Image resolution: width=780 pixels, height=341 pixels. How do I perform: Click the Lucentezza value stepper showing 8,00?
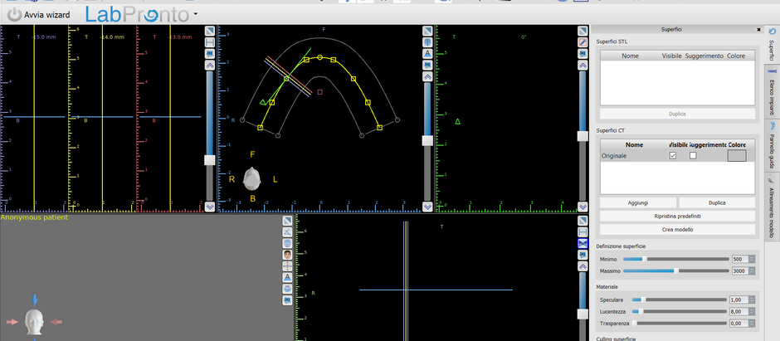tap(752, 312)
